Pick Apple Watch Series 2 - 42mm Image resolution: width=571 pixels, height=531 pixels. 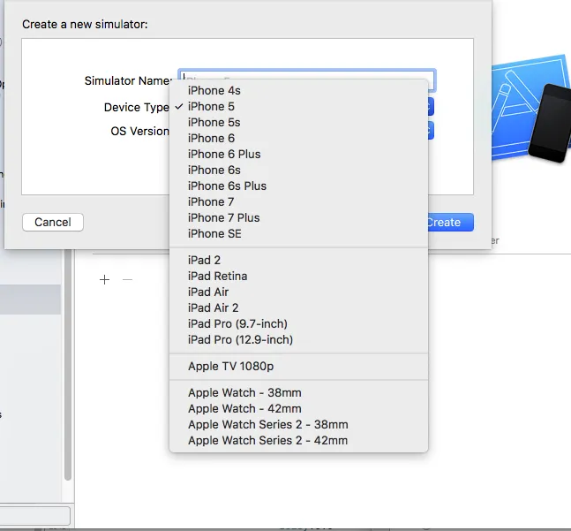(x=298, y=441)
